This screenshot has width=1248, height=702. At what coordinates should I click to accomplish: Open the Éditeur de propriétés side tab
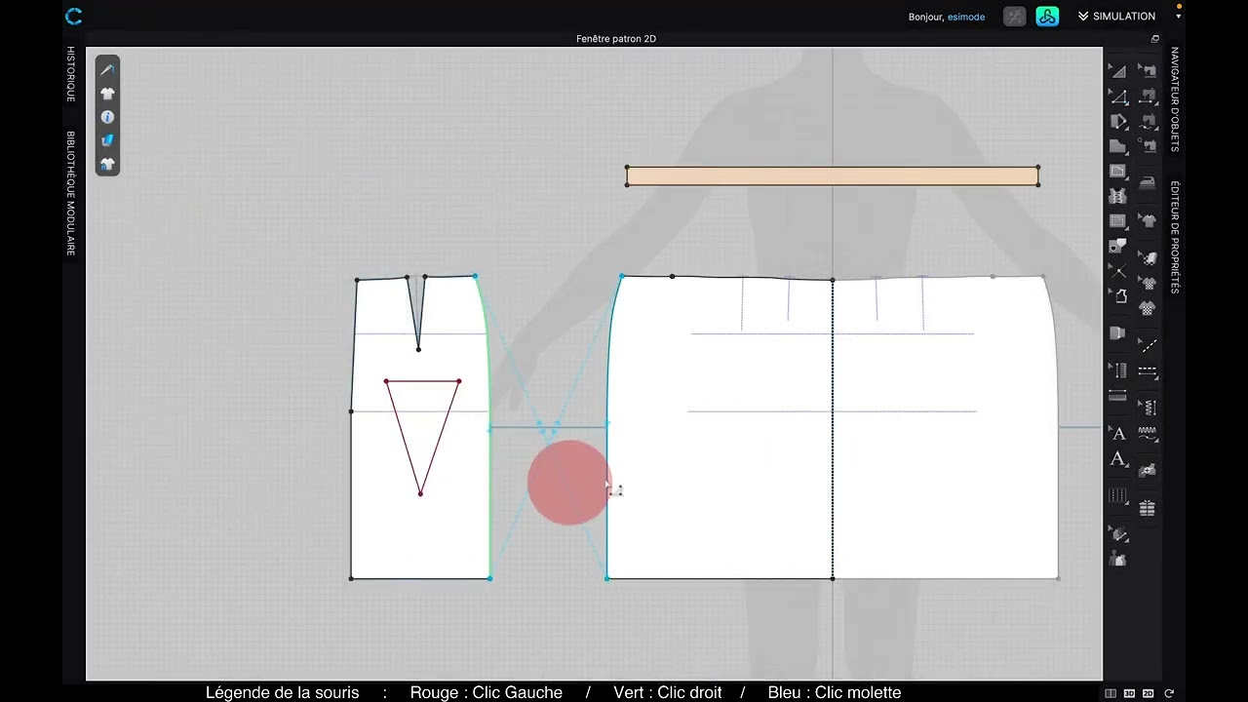point(1175,237)
